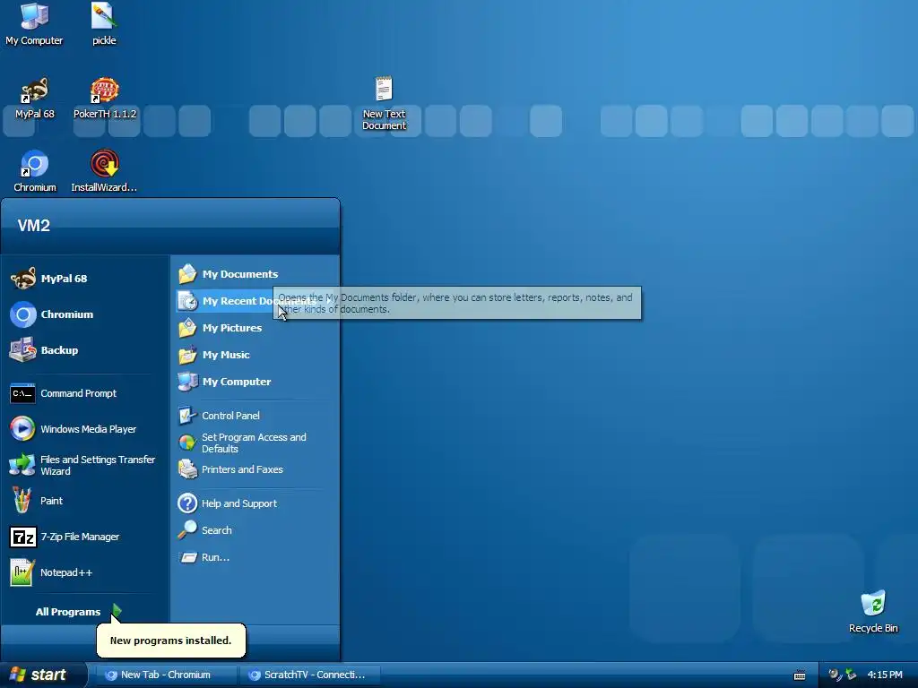
Task: Open 7-Zip File Manager
Action: coord(85,537)
